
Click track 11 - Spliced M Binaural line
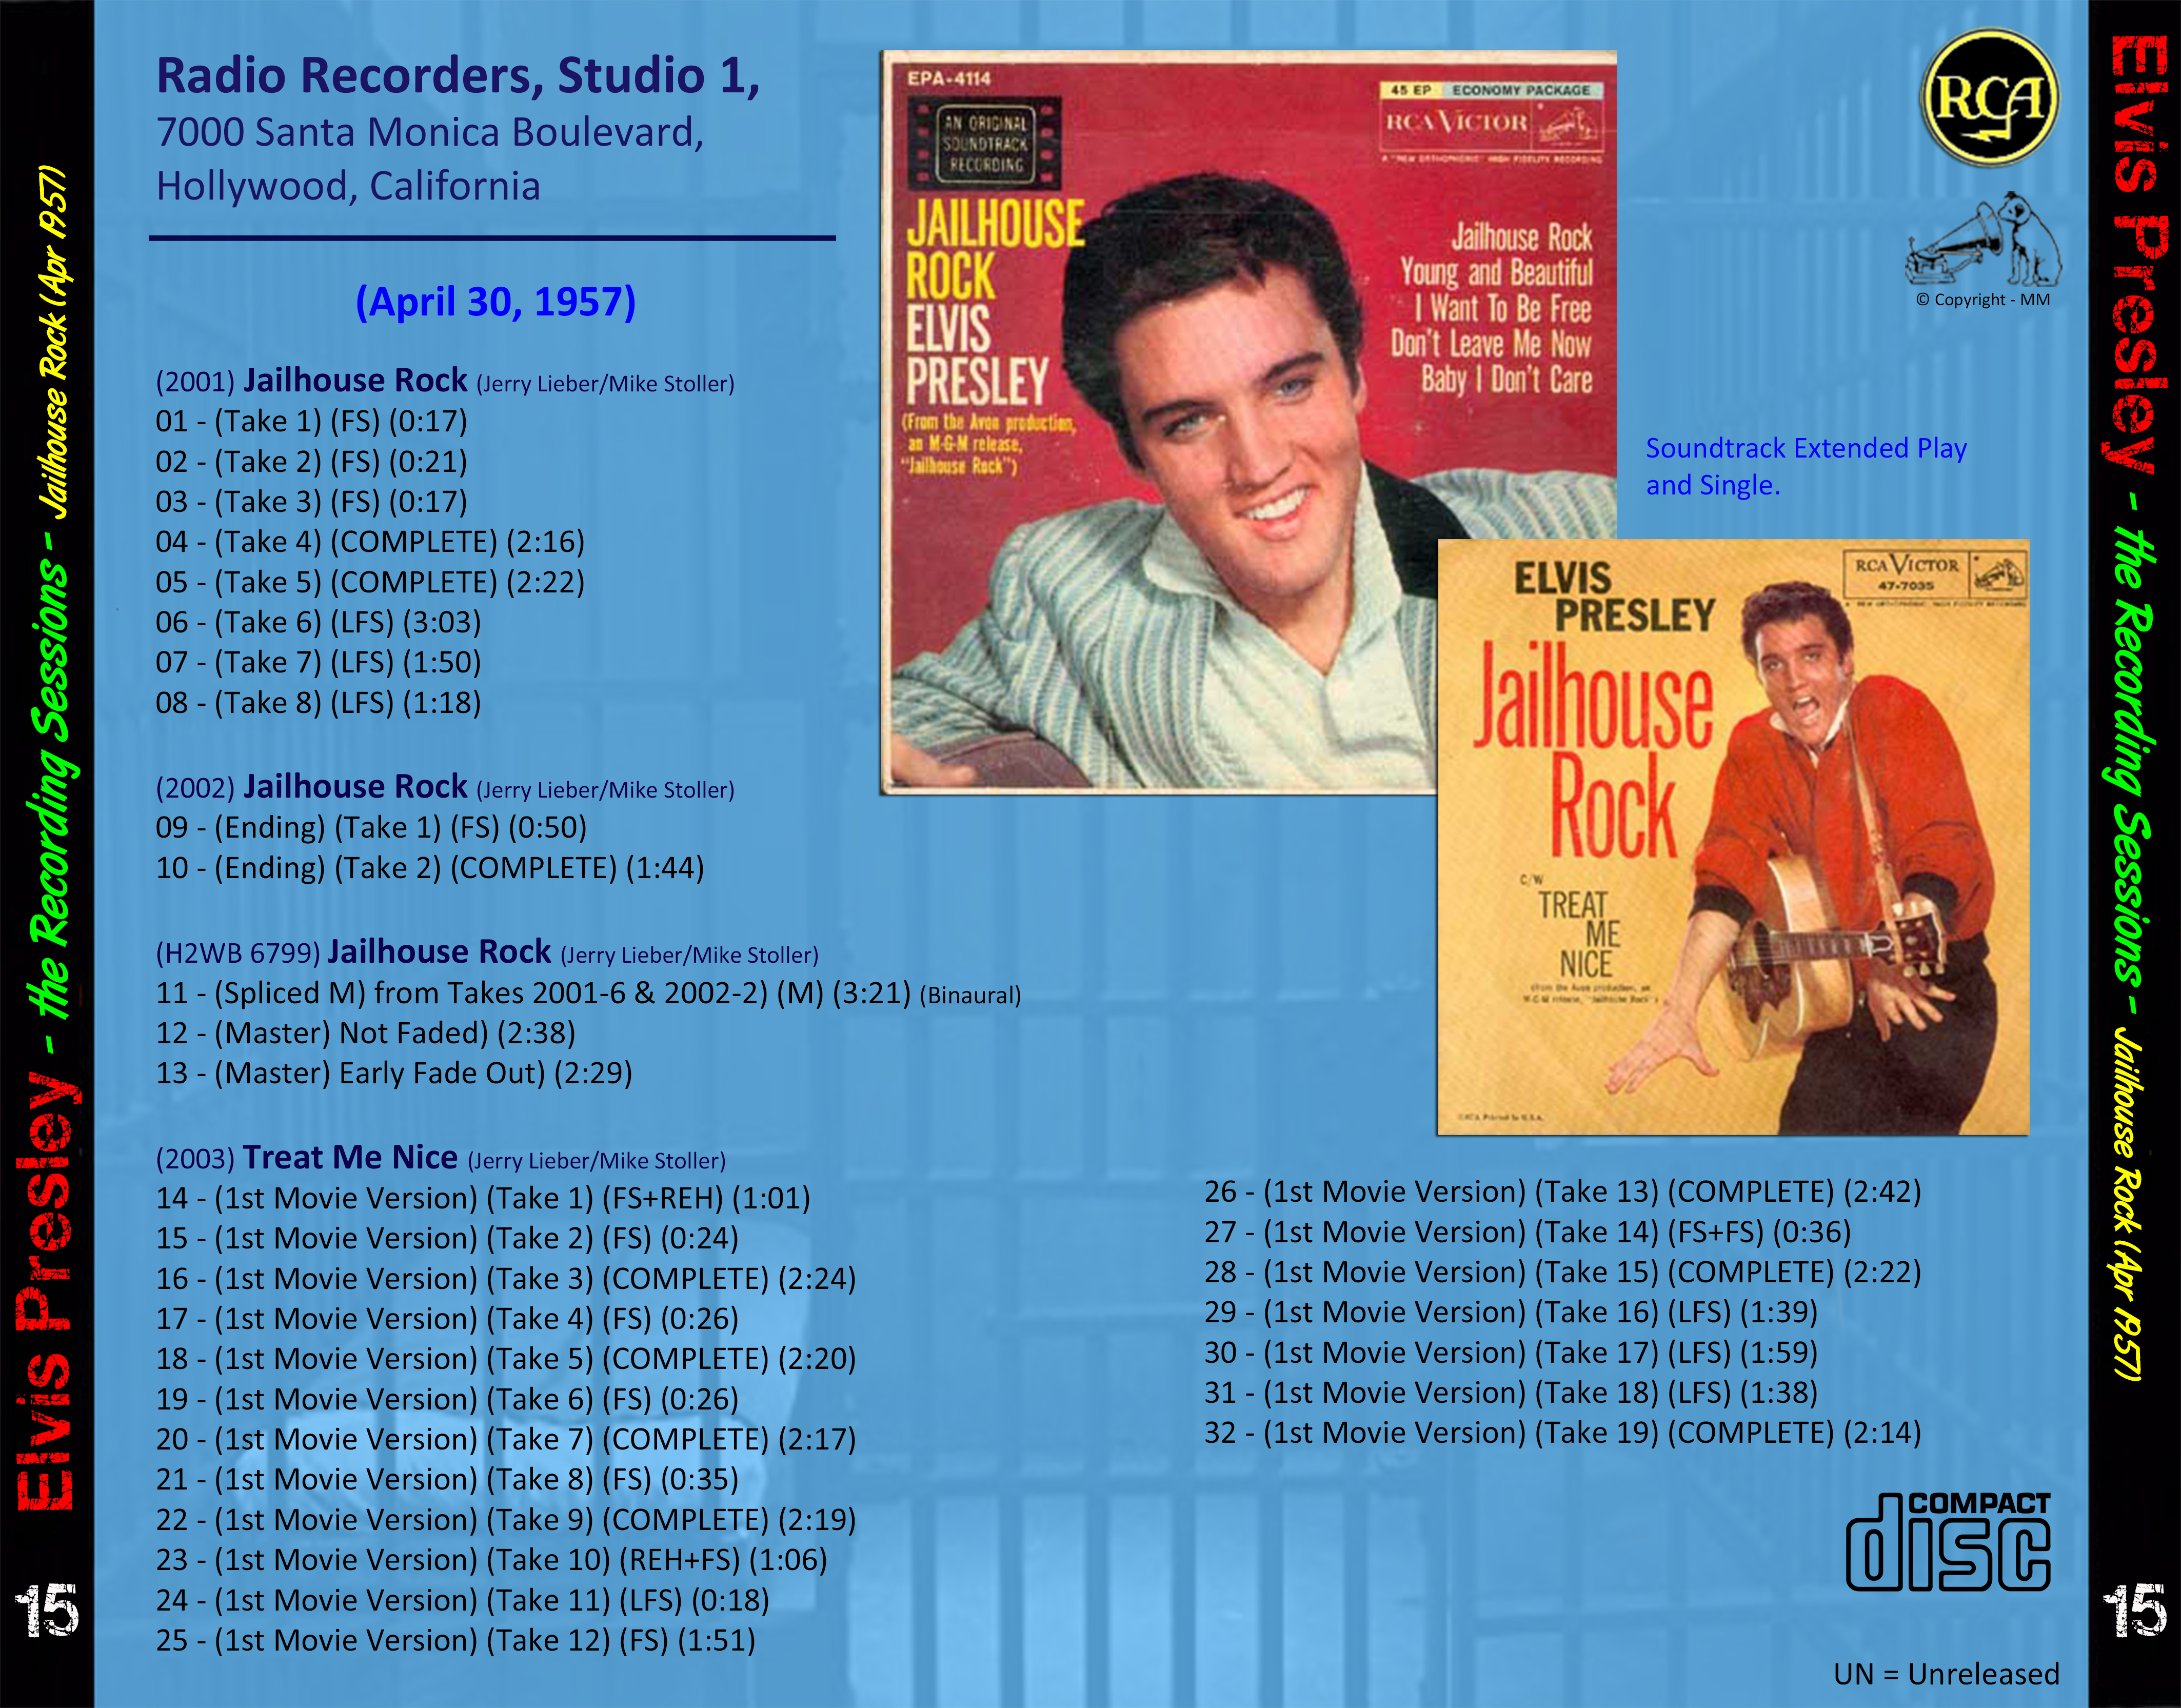click(x=588, y=993)
